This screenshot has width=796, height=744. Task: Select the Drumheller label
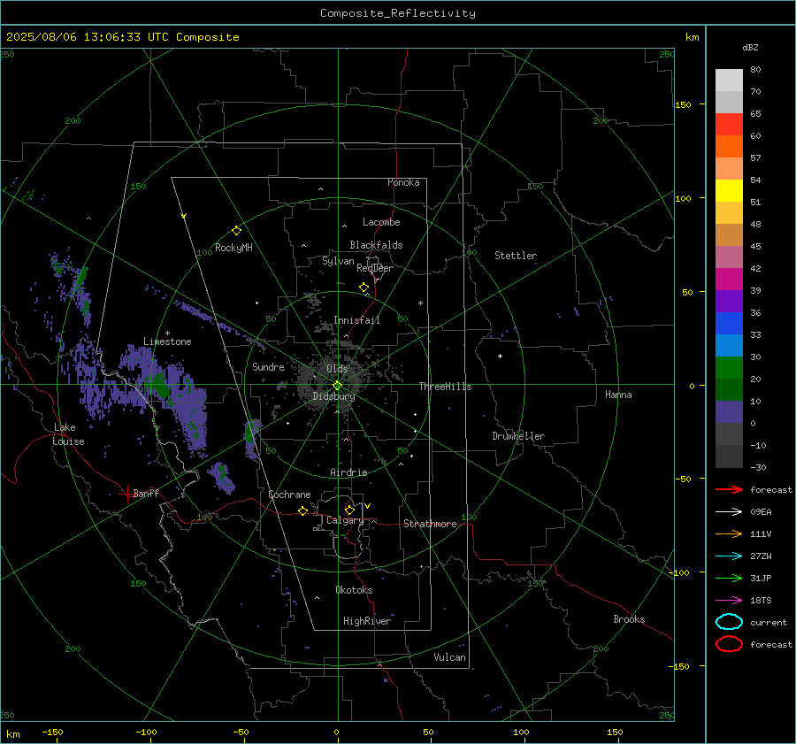tap(518, 436)
